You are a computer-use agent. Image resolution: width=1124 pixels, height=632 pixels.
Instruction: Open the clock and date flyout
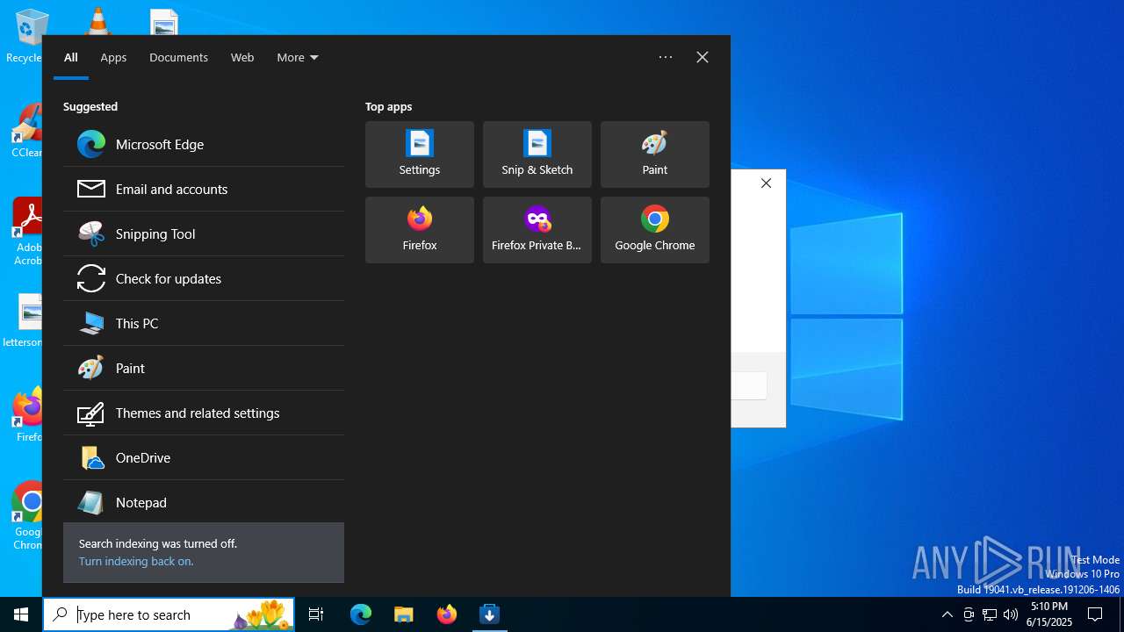click(1050, 614)
